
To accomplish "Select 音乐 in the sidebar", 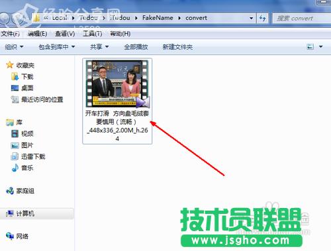I will [x=27, y=168].
